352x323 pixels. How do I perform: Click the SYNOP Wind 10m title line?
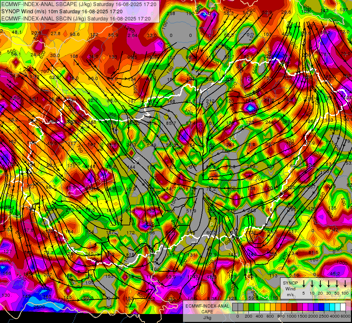(62, 11)
